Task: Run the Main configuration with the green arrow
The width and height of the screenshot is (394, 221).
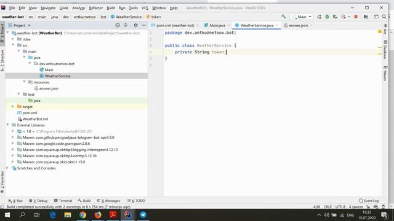Action: 319,17
